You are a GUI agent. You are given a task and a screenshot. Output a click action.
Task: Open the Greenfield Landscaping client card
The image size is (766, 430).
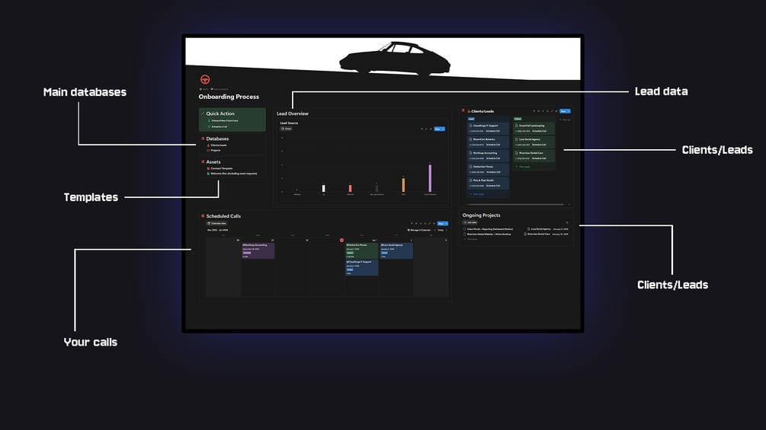(534, 128)
